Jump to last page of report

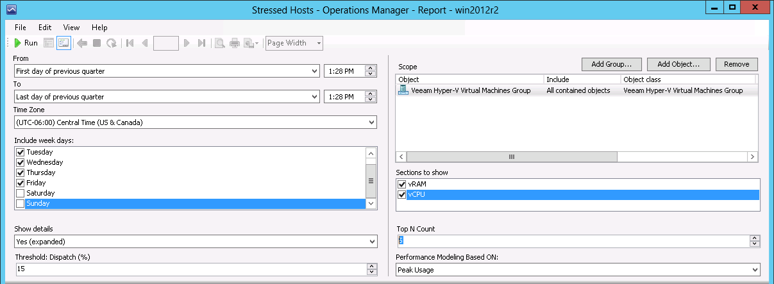[201, 43]
